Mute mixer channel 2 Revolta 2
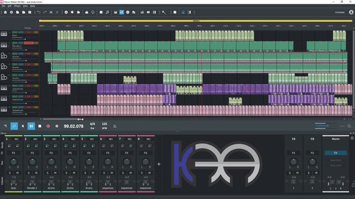The width and height of the screenshot is (355, 199). pyautogui.click(x=36, y=173)
